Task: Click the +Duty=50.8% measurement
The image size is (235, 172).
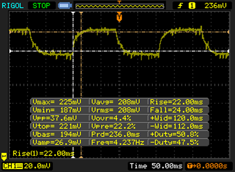Action: coord(174,134)
